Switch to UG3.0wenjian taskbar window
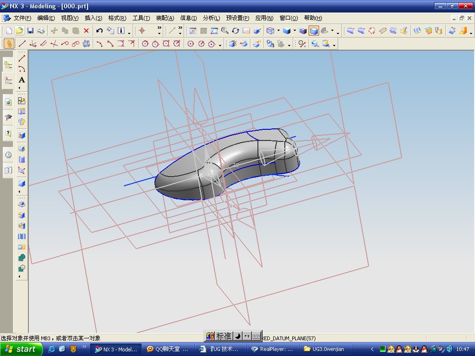The width and height of the screenshot is (475, 356). pyautogui.click(x=325, y=349)
